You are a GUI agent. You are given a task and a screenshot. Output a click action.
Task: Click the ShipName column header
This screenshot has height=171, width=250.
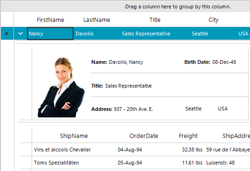[74, 136]
